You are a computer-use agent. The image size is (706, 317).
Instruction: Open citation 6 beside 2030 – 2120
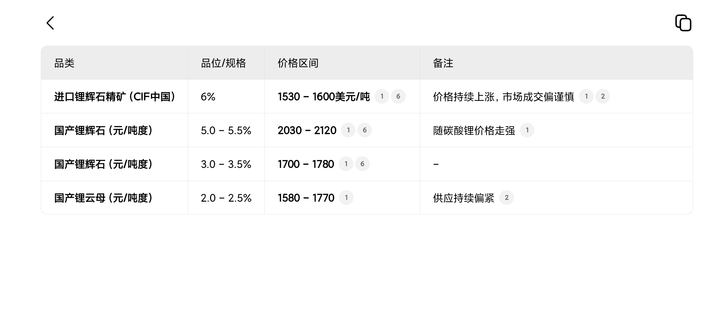point(365,130)
